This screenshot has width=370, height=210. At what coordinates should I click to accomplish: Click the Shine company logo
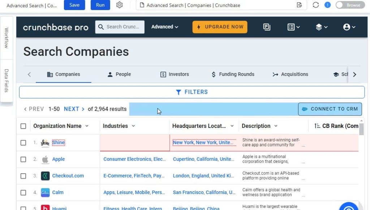click(45, 143)
